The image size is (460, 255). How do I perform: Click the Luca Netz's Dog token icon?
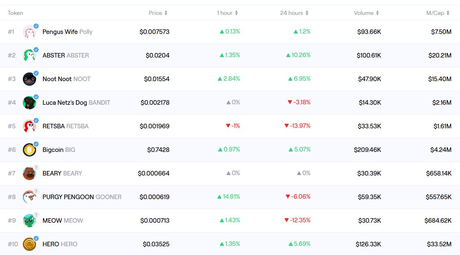29,103
